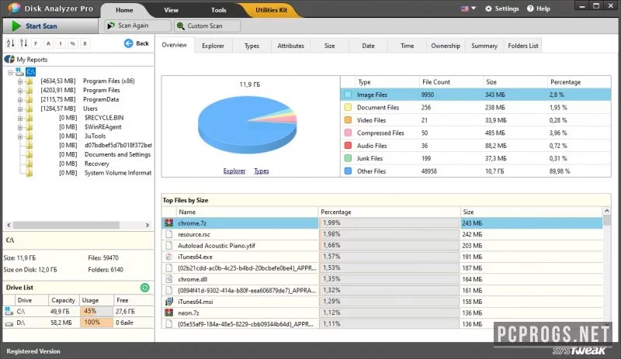The height and width of the screenshot is (359, 621).
Task: Click the Junk Files green swatch
Action: point(348,158)
